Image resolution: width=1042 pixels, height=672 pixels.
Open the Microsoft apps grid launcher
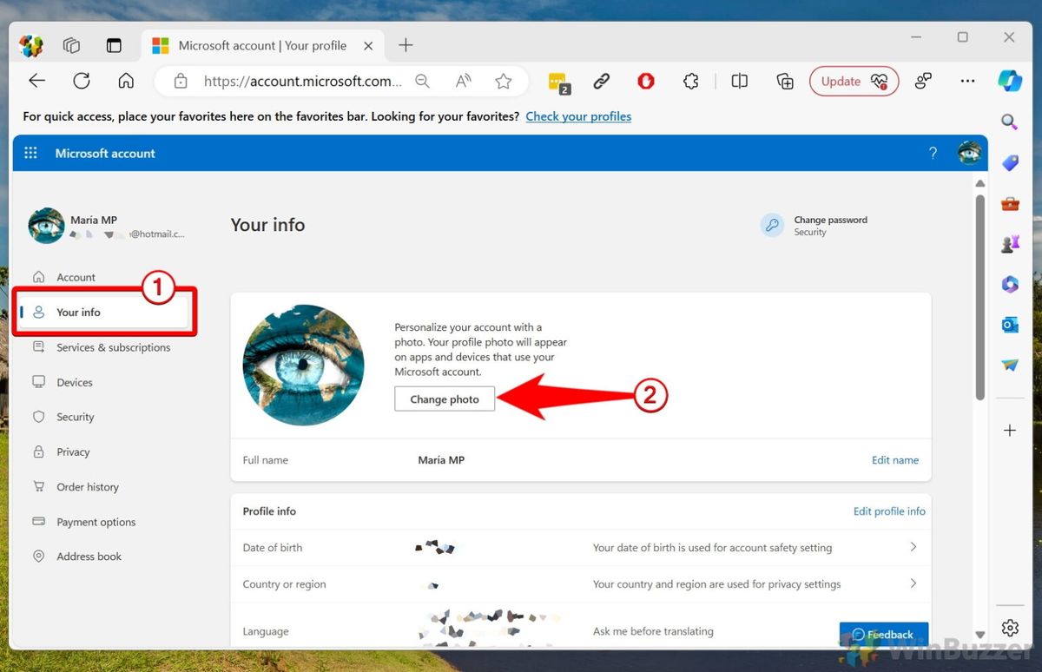click(x=30, y=153)
